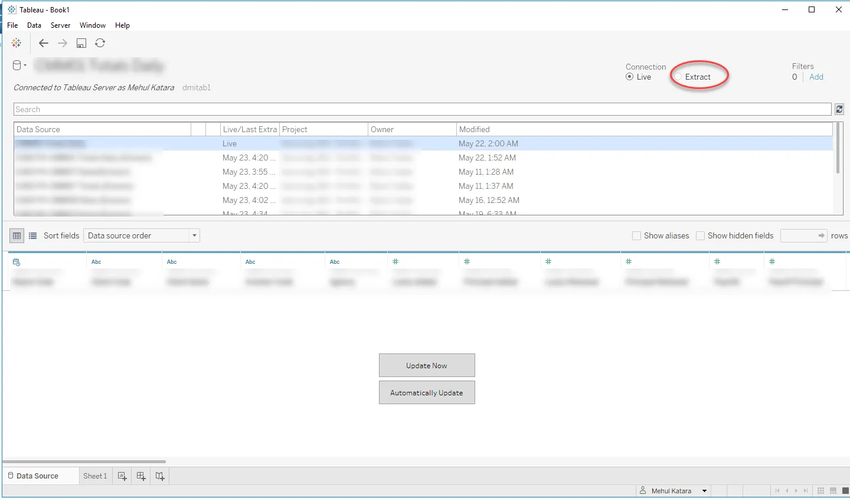Open the Mehul Katara user dropdown
This screenshot has height=498, width=850.
point(704,491)
